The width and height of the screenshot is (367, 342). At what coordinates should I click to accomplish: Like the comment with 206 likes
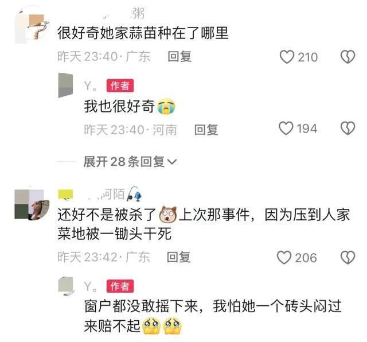(284, 258)
